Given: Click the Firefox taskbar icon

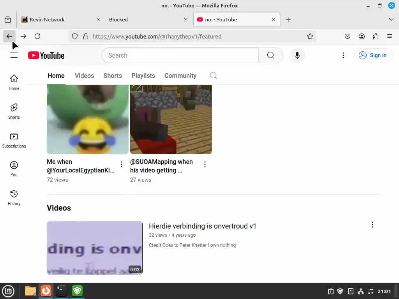Looking at the screenshot, I should pos(46,291).
